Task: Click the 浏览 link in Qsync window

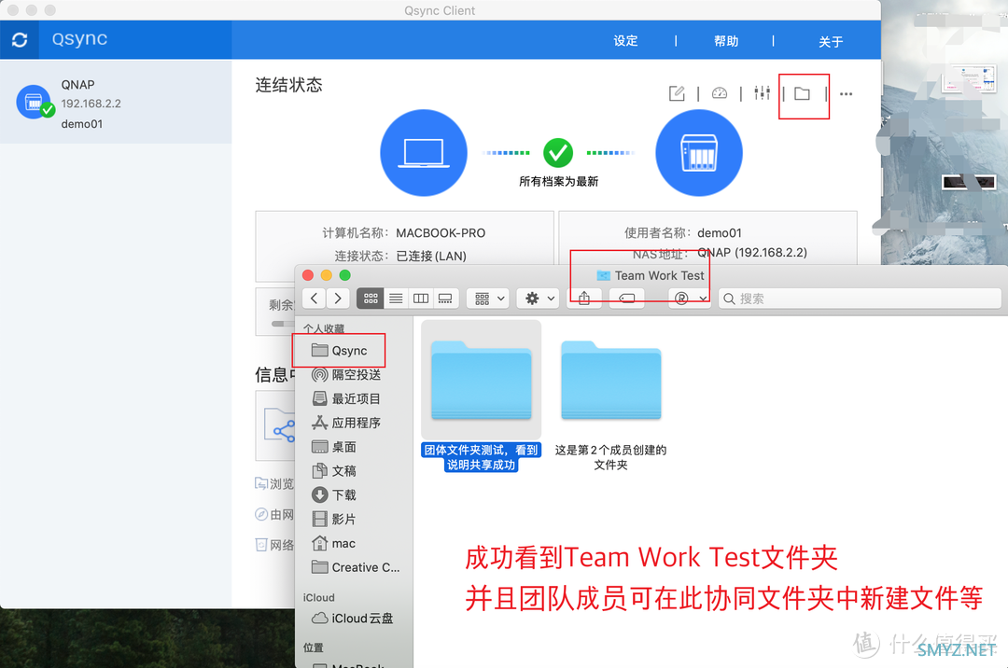Action: pos(281,483)
